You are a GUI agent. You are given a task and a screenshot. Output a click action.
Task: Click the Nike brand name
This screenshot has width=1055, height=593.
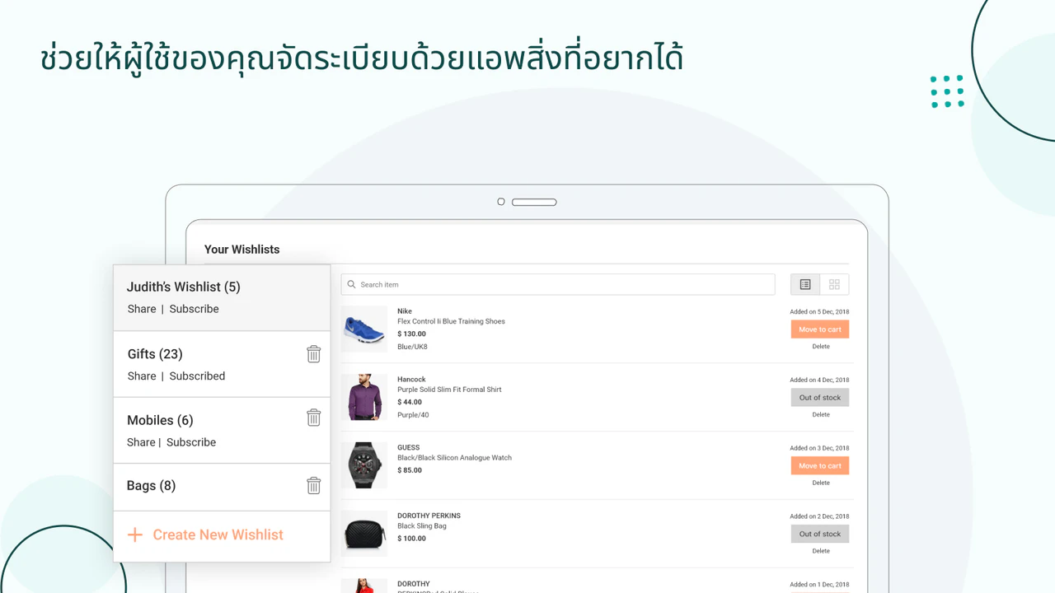click(405, 311)
